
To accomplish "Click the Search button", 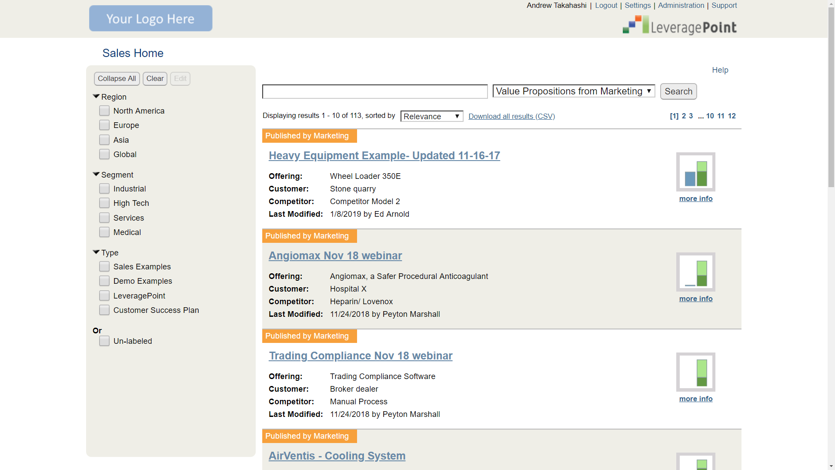I will point(678,91).
